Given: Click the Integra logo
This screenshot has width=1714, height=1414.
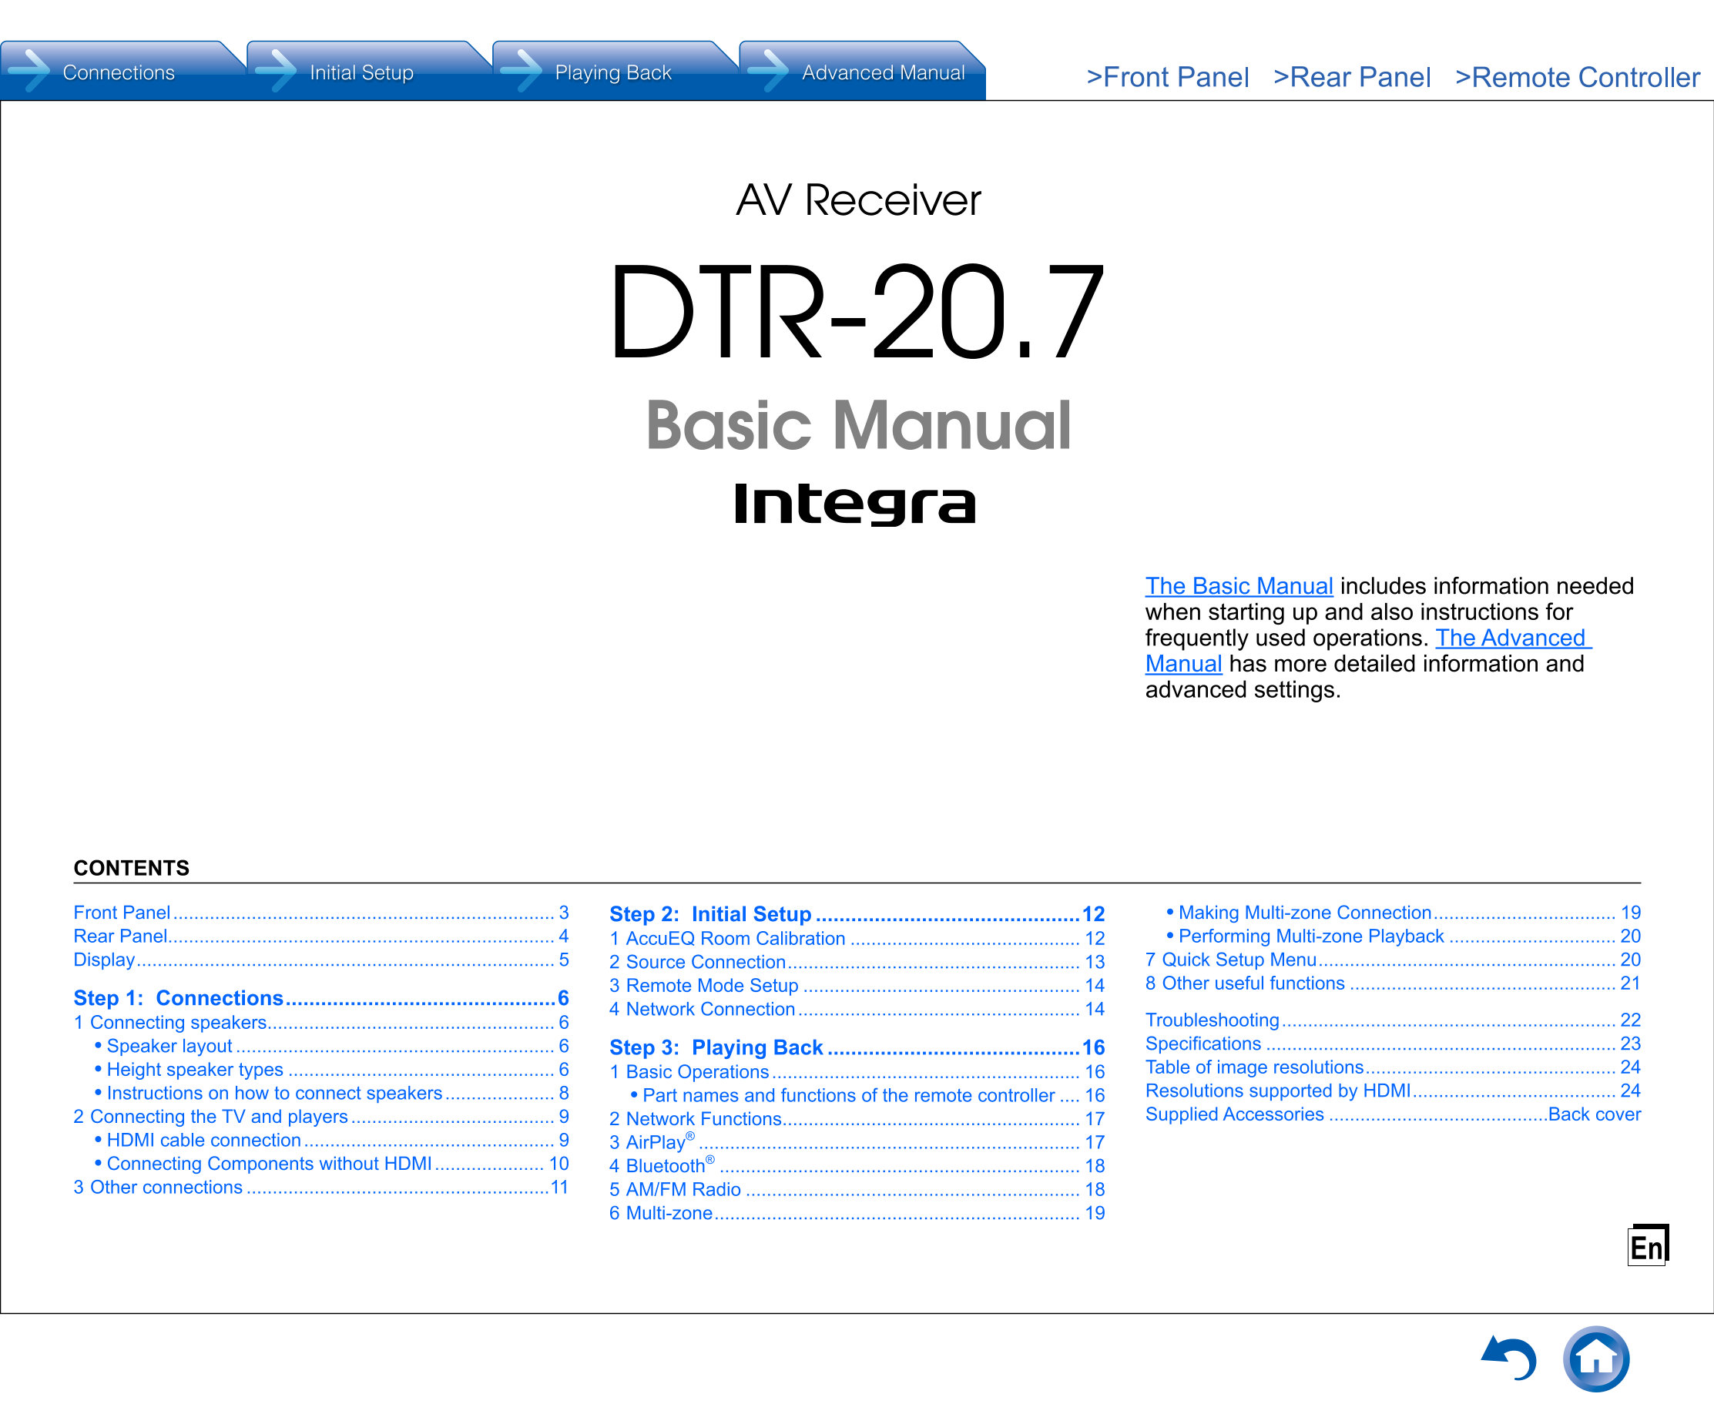Looking at the screenshot, I should tap(856, 506).
